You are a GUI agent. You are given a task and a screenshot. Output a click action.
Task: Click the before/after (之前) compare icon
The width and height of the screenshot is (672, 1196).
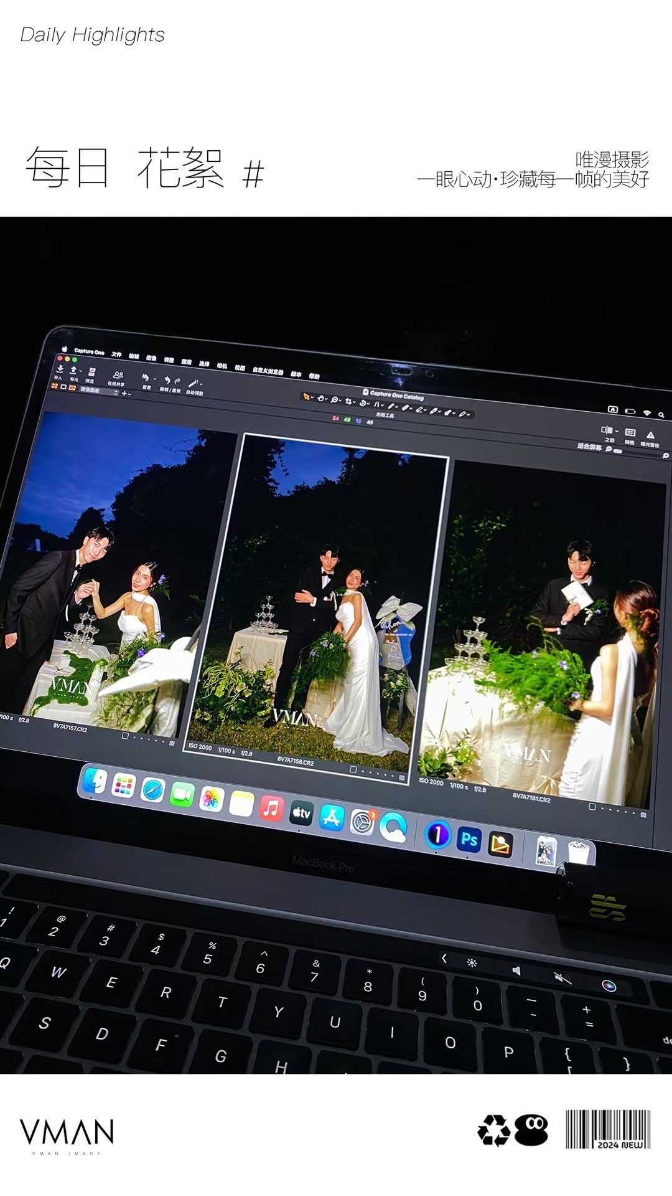(x=606, y=430)
